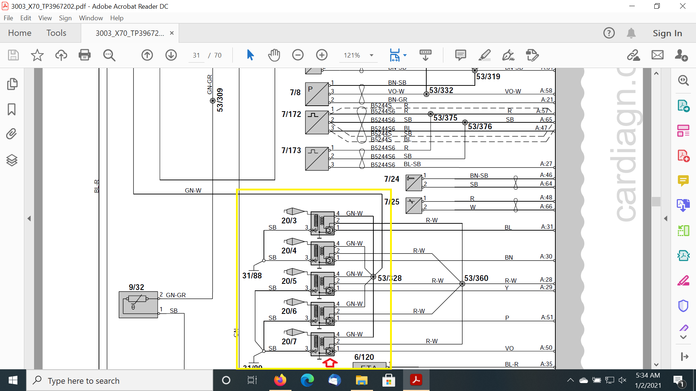Viewport: 696px width, 391px height.
Task: Click the Sign In button
Action: pyautogui.click(x=667, y=33)
